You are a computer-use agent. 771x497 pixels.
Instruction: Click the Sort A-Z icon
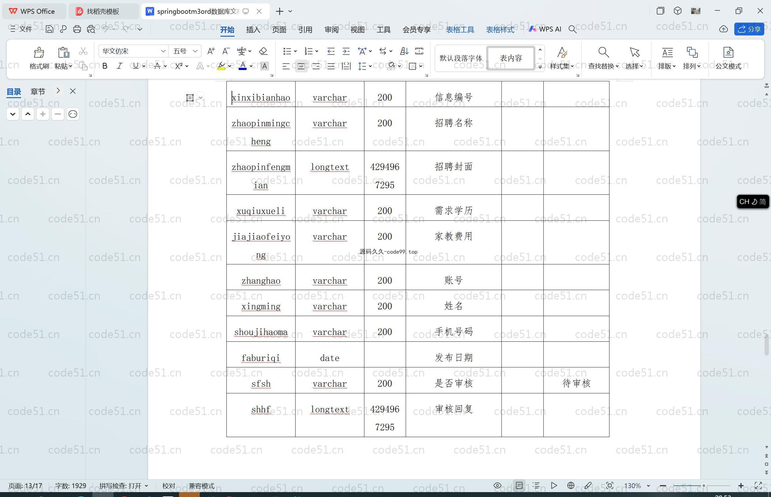404,51
